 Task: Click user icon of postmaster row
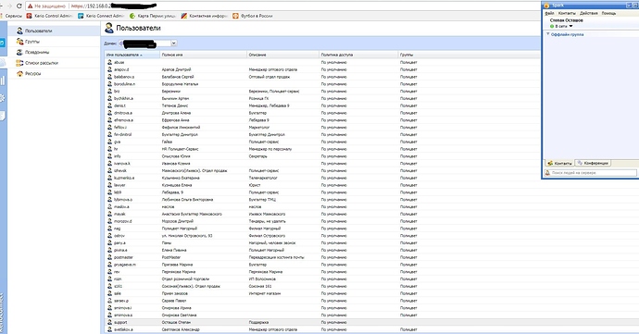(x=109, y=257)
